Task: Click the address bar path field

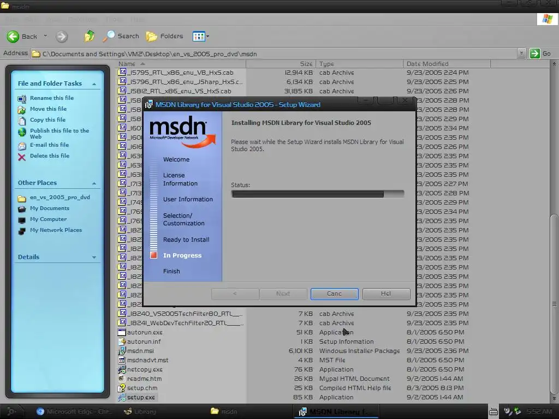Action: pyautogui.click(x=273, y=54)
